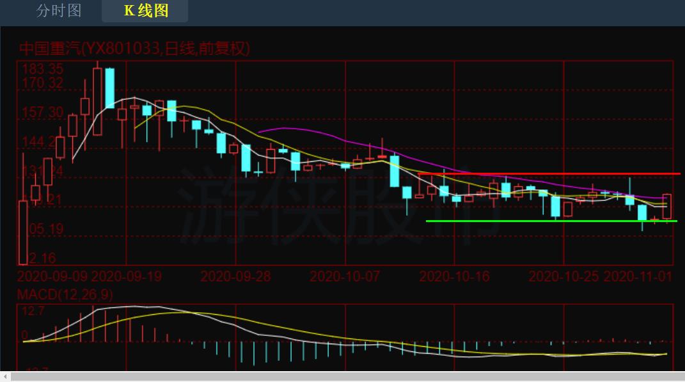Click the MACD(12,26,9) indicator label
685x382 pixels.
pyautogui.click(x=65, y=294)
